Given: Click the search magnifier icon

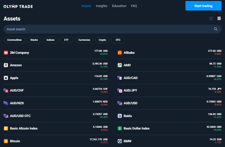Looking at the screenshot, I should [x=216, y=29].
